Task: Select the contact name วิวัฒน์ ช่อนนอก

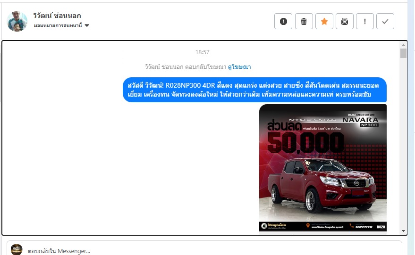Action: pyautogui.click(x=57, y=16)
